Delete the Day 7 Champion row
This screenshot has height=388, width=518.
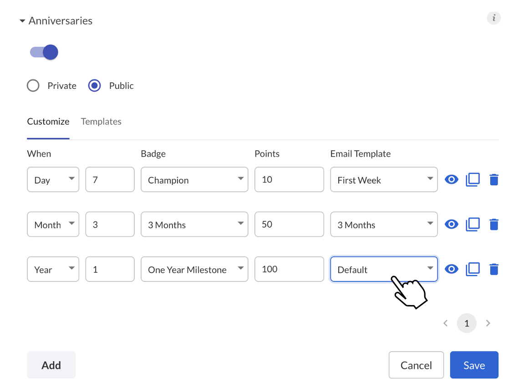pos(494,179)
